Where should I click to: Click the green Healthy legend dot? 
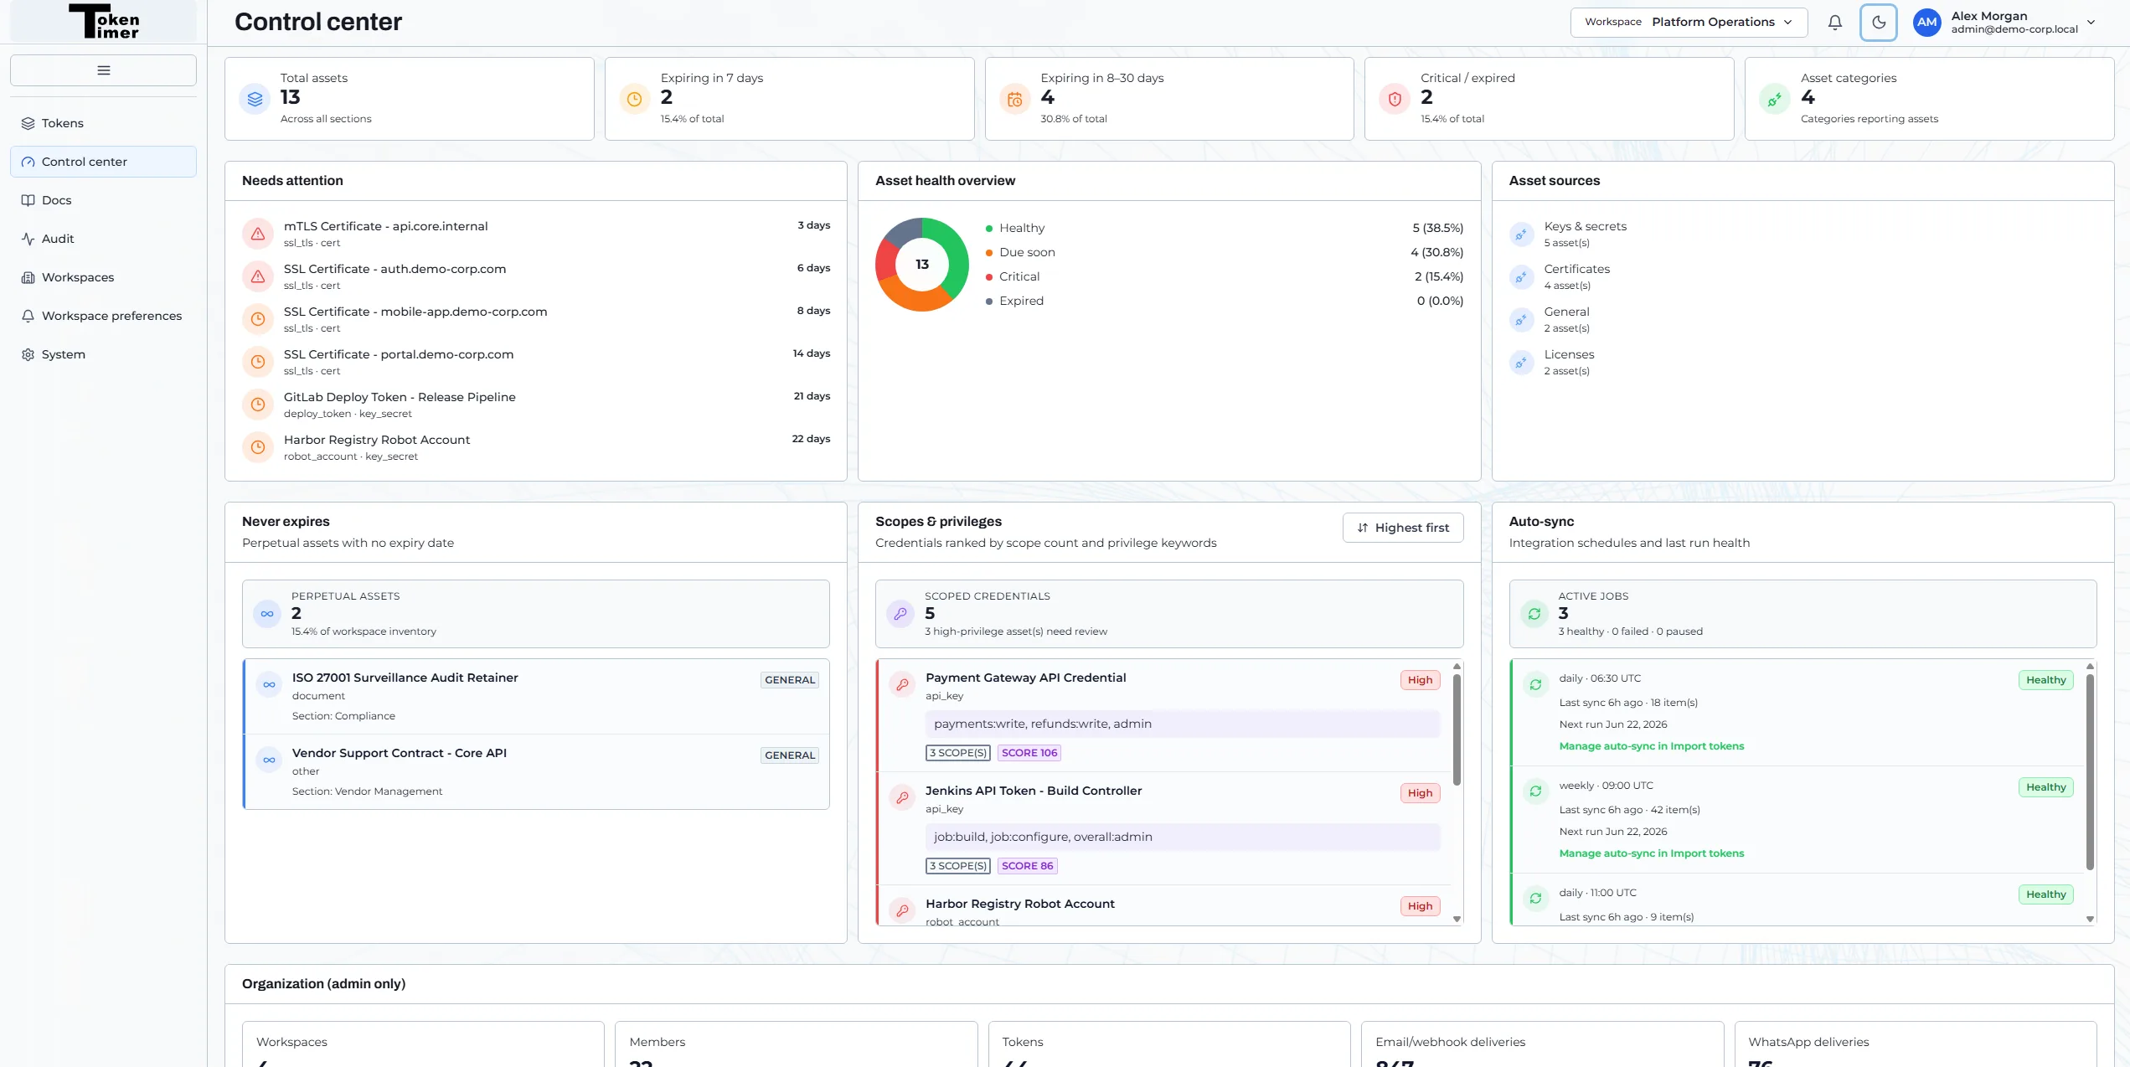click(x=989, y=229)
